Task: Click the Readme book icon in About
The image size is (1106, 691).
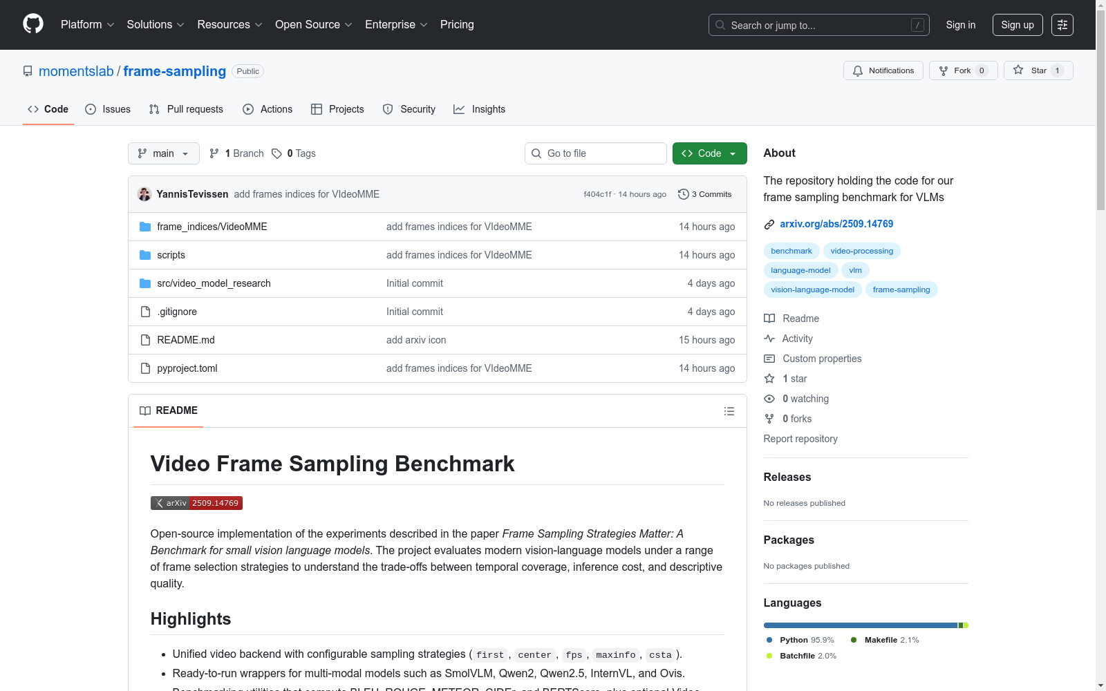Action: click(x=769, y=319)
